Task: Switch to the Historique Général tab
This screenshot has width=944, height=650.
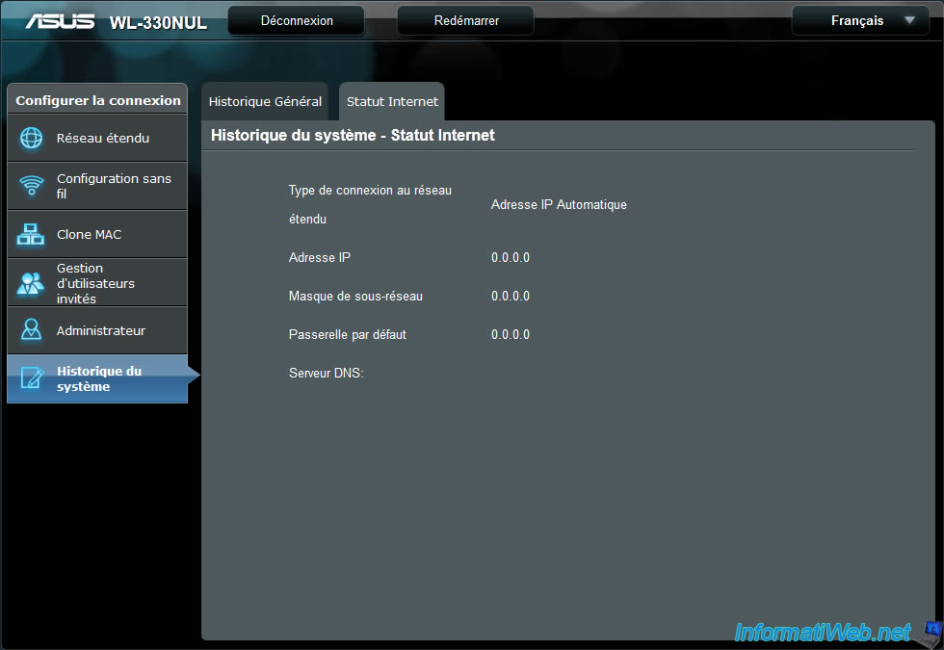Action: click(265, 101)
